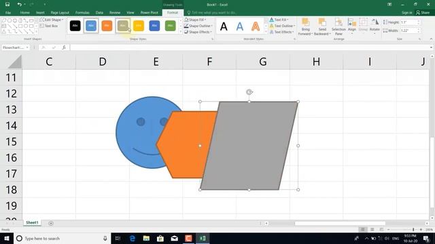Viewport: 435px width, 244px height.
Task: Open the Text Outline dropdown
Action: [x=282, y=26]
